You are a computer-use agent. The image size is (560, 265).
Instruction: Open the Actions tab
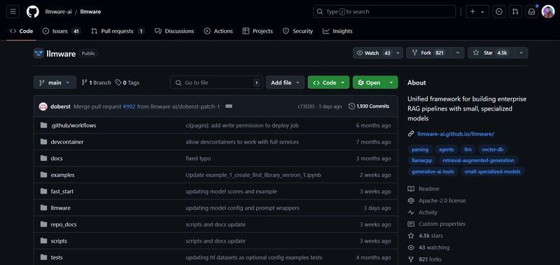point(218,31)
